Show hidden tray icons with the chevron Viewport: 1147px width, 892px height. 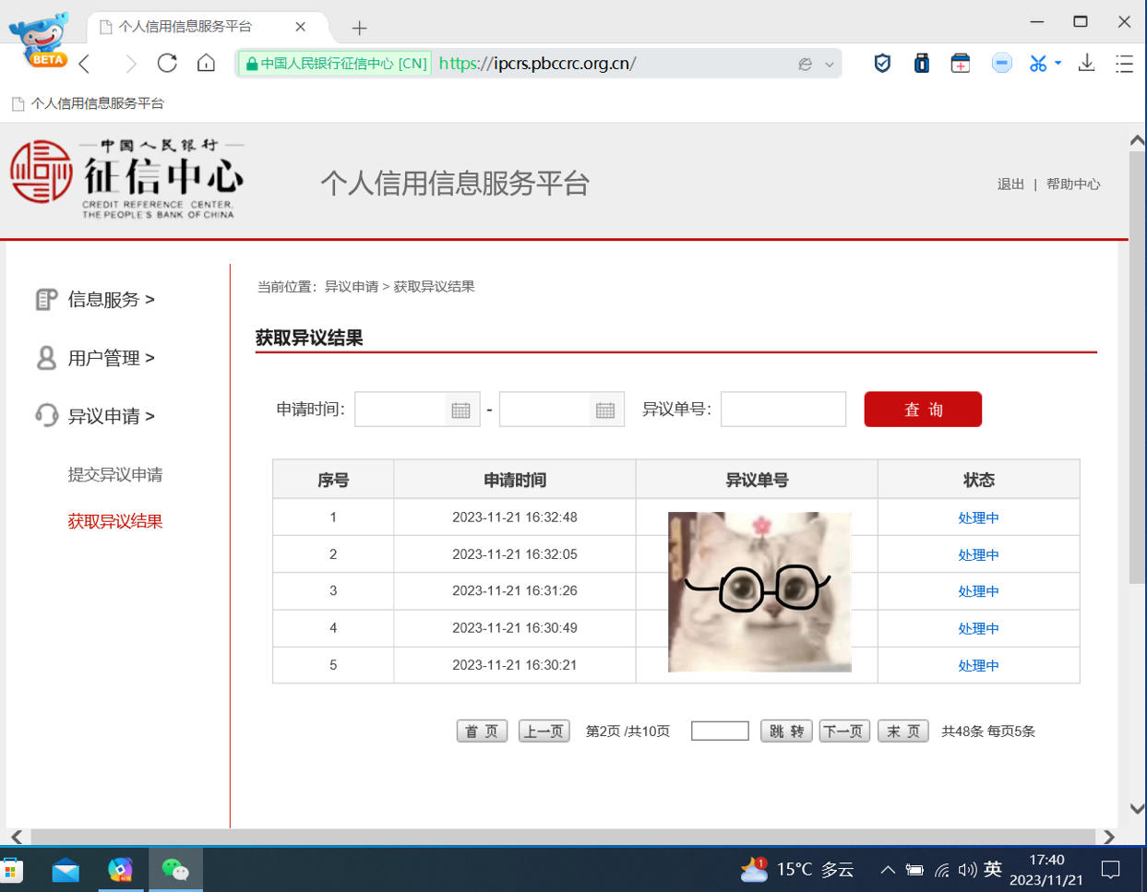[x=888, y=870]
